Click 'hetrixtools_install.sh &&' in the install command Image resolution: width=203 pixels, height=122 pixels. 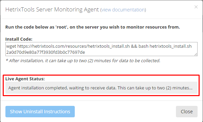click(113, 46)
